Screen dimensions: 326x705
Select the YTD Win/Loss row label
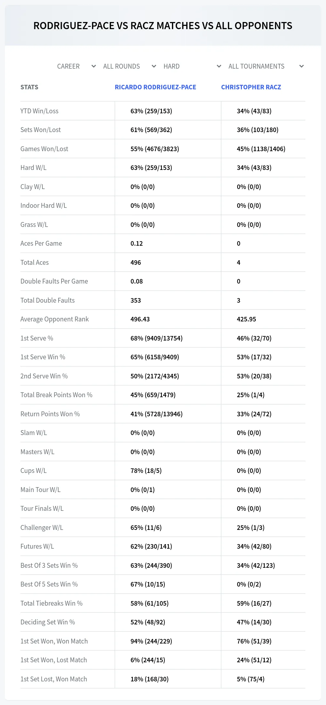point(39,111)
